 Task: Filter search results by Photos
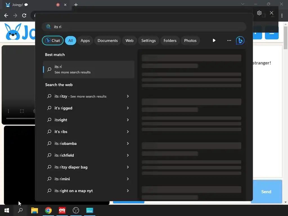(190, 40)
